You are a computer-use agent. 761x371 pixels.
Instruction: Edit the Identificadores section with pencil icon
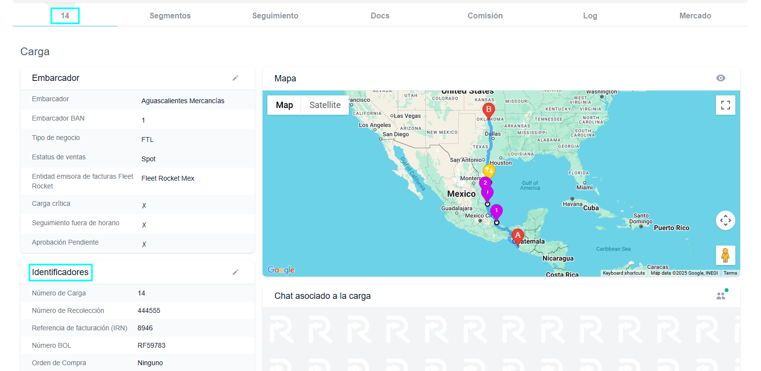click(x=235, y=272)
